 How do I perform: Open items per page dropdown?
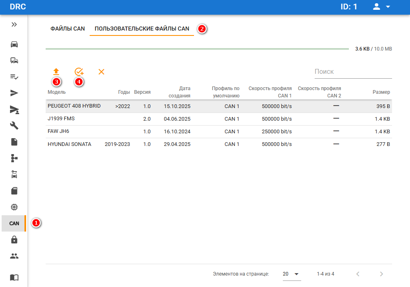tap(291, 274)
